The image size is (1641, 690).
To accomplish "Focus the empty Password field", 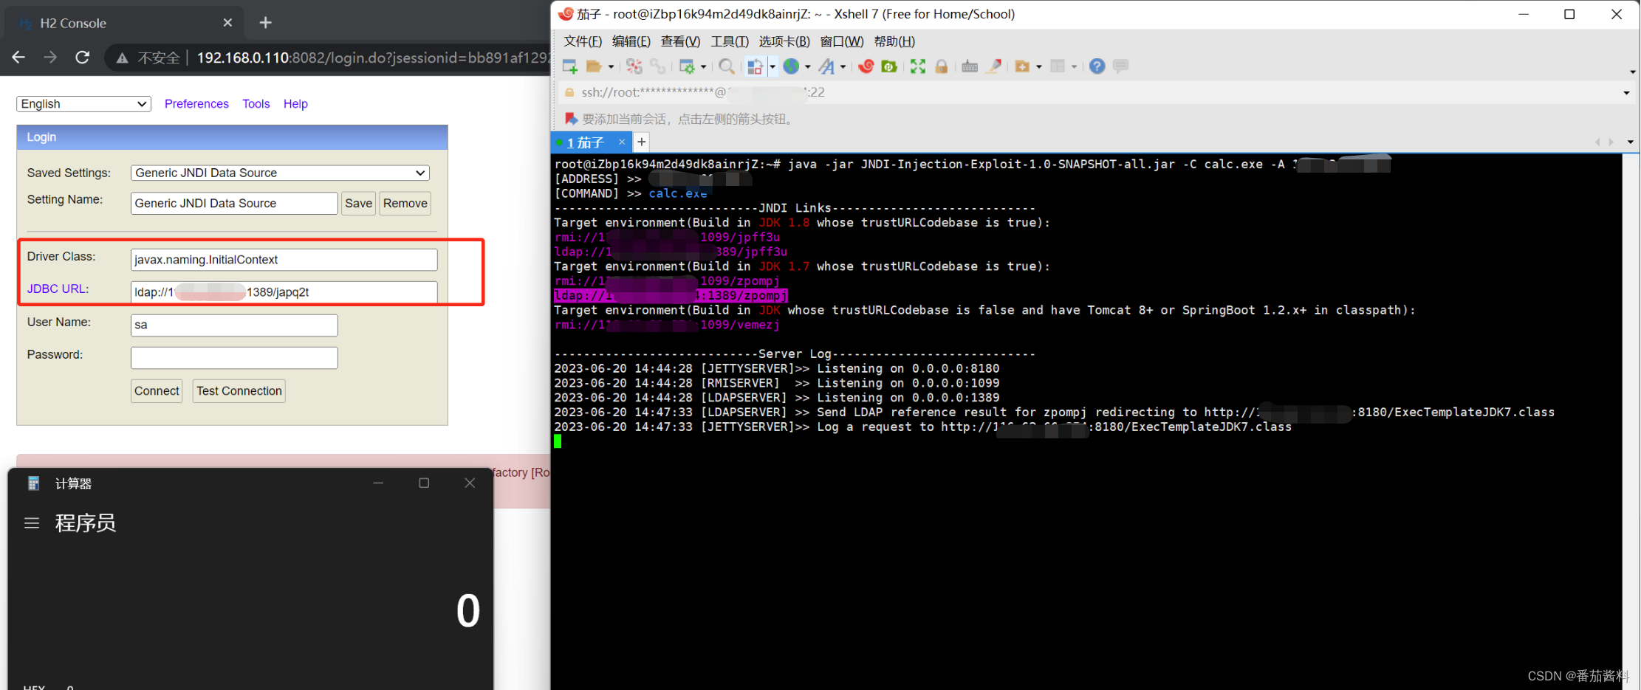I will pos(234,358).
